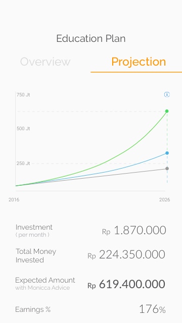The image size is (182, 323).
Task: Tap the gray projection endpoint dot
Action: click(167, 169)
